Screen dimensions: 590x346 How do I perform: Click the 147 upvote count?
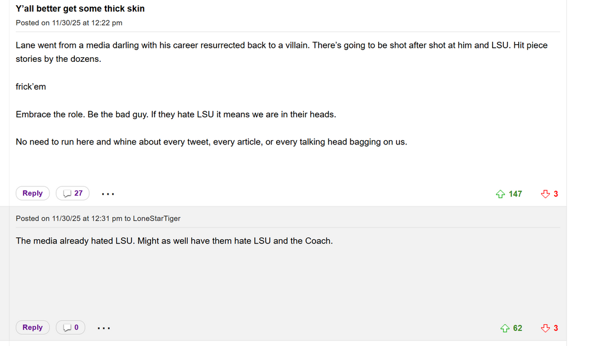tap(516, 194)
